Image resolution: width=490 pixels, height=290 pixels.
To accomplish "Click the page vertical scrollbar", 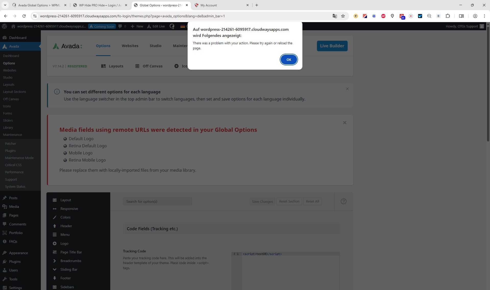I will [488, 84].
